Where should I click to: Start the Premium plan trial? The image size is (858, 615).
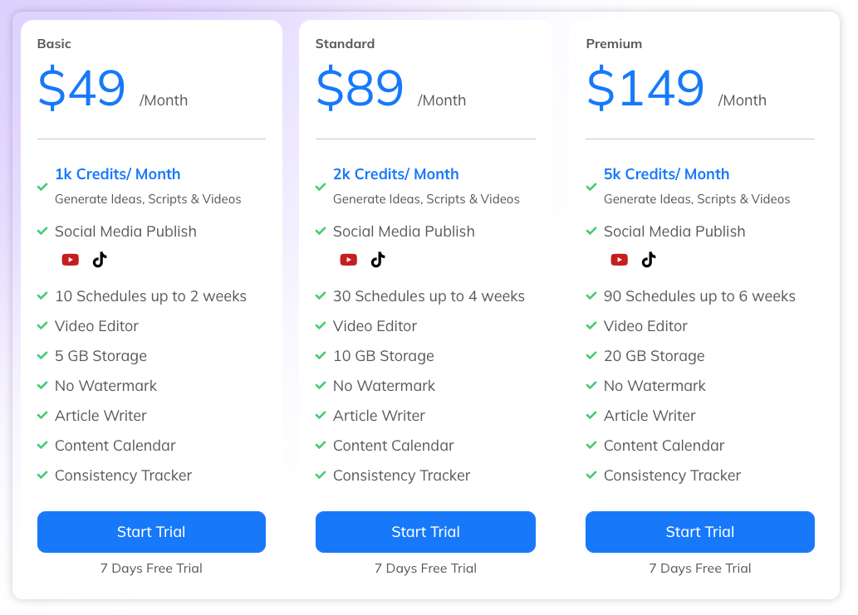click(x=699, y=532)
